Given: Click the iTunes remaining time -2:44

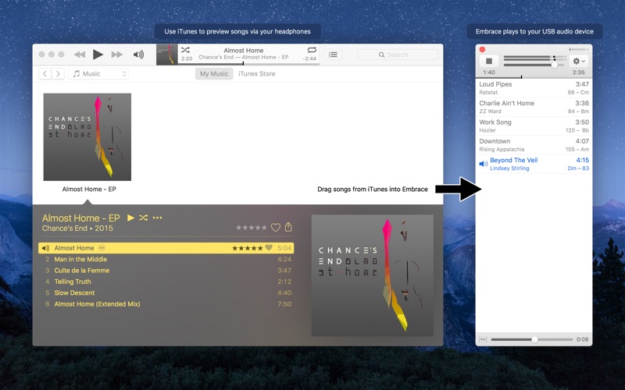Looking at the screenshot, I should click(309, 58).
